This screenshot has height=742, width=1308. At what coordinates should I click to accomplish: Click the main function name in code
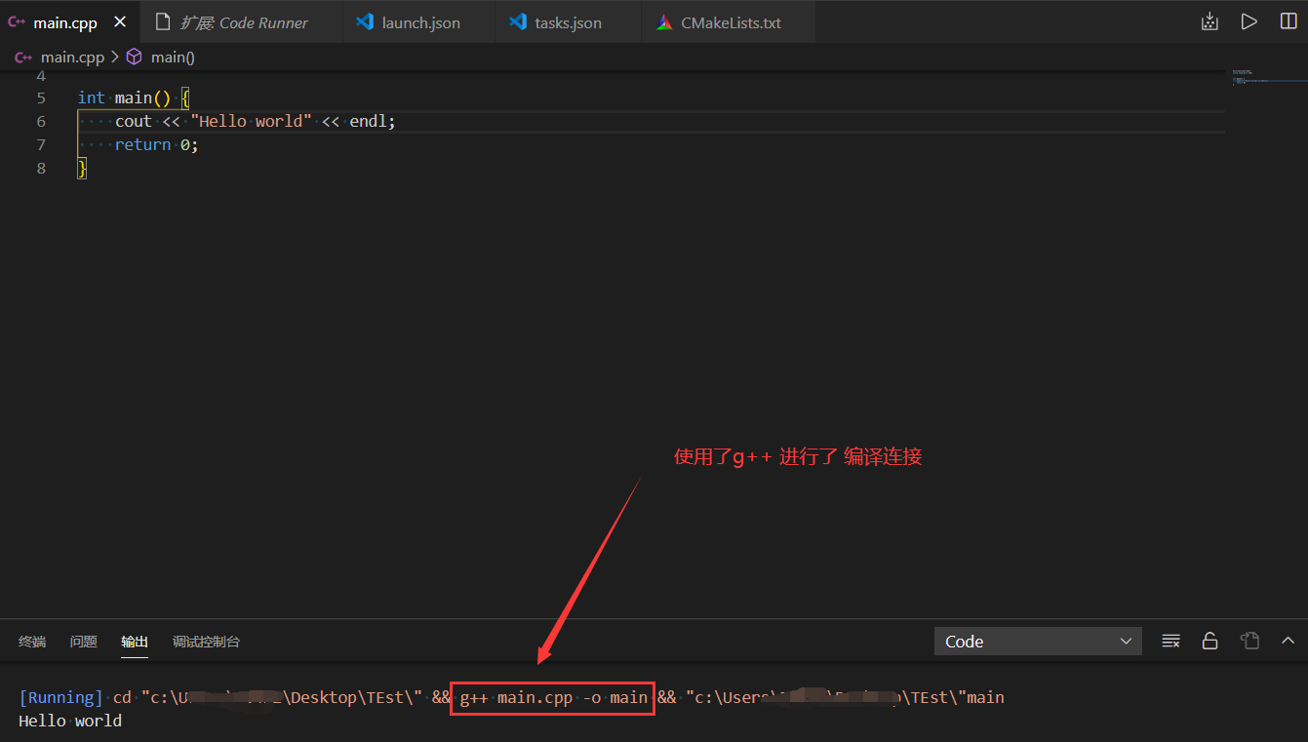(134, 98)
